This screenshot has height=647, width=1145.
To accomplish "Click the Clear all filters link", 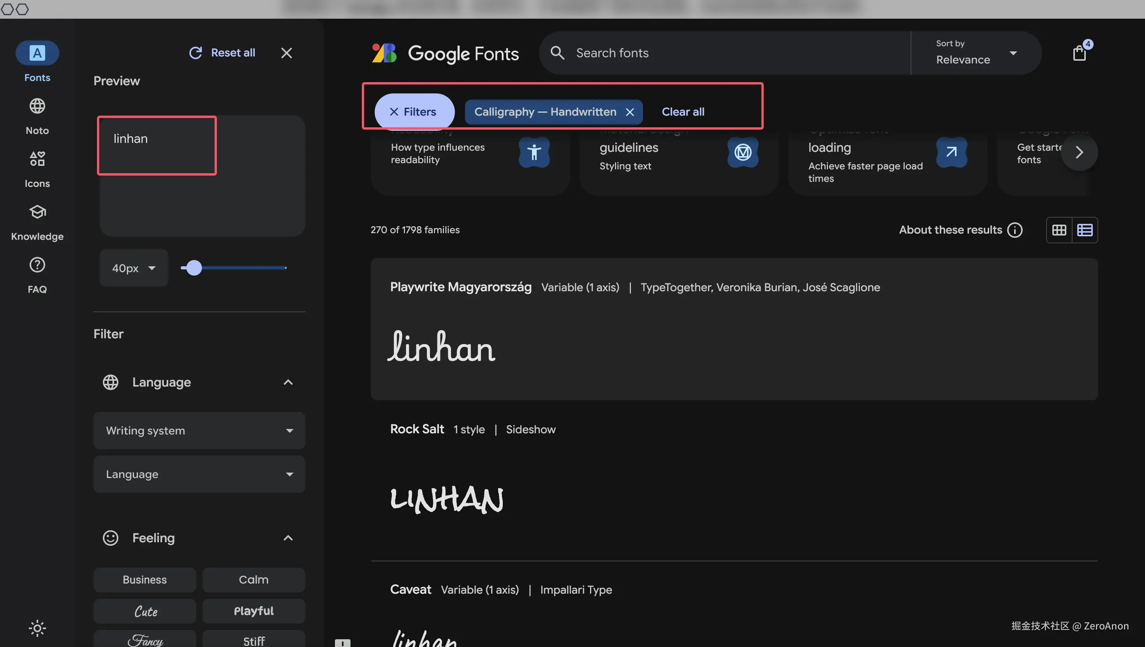I will click(x=683, y=112).
